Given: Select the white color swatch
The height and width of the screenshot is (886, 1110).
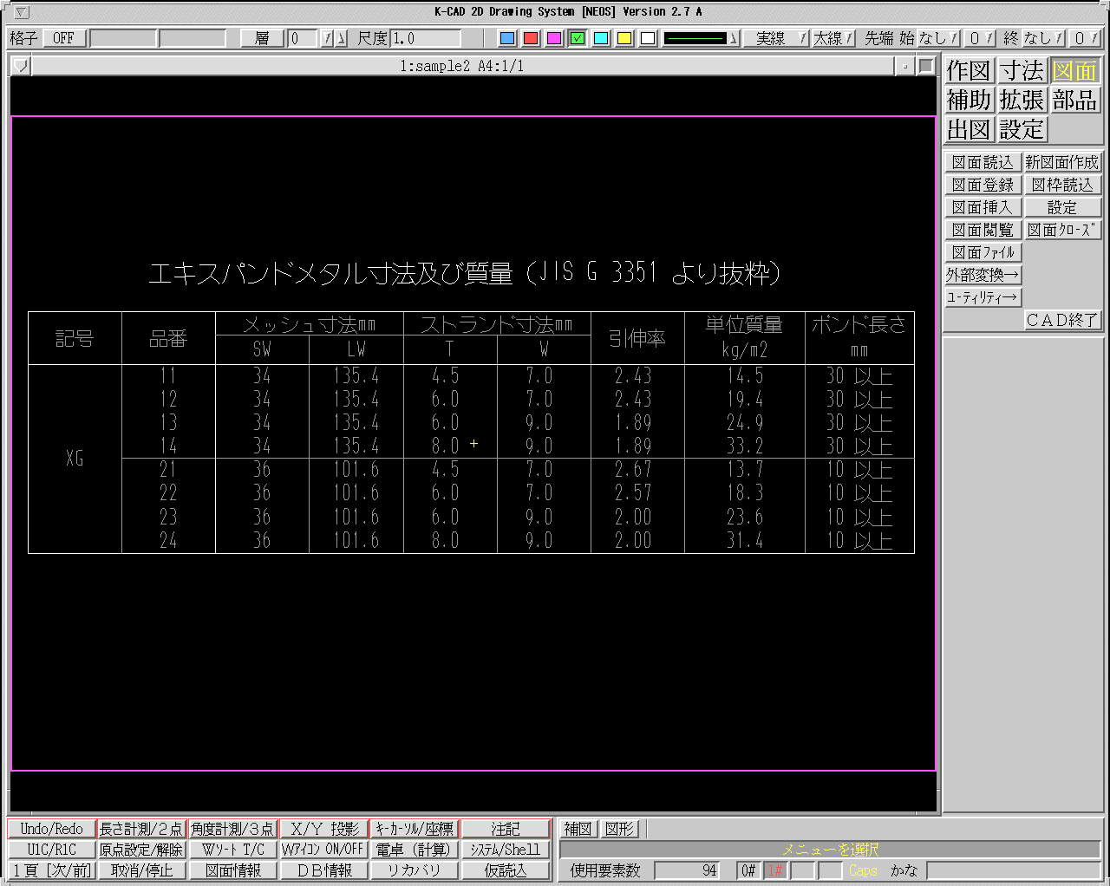Looking at the screenshot, I should 648,38.
